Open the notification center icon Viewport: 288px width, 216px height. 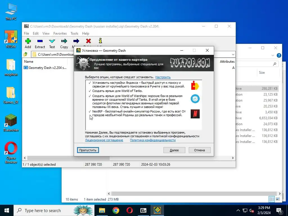coord(279,210)
